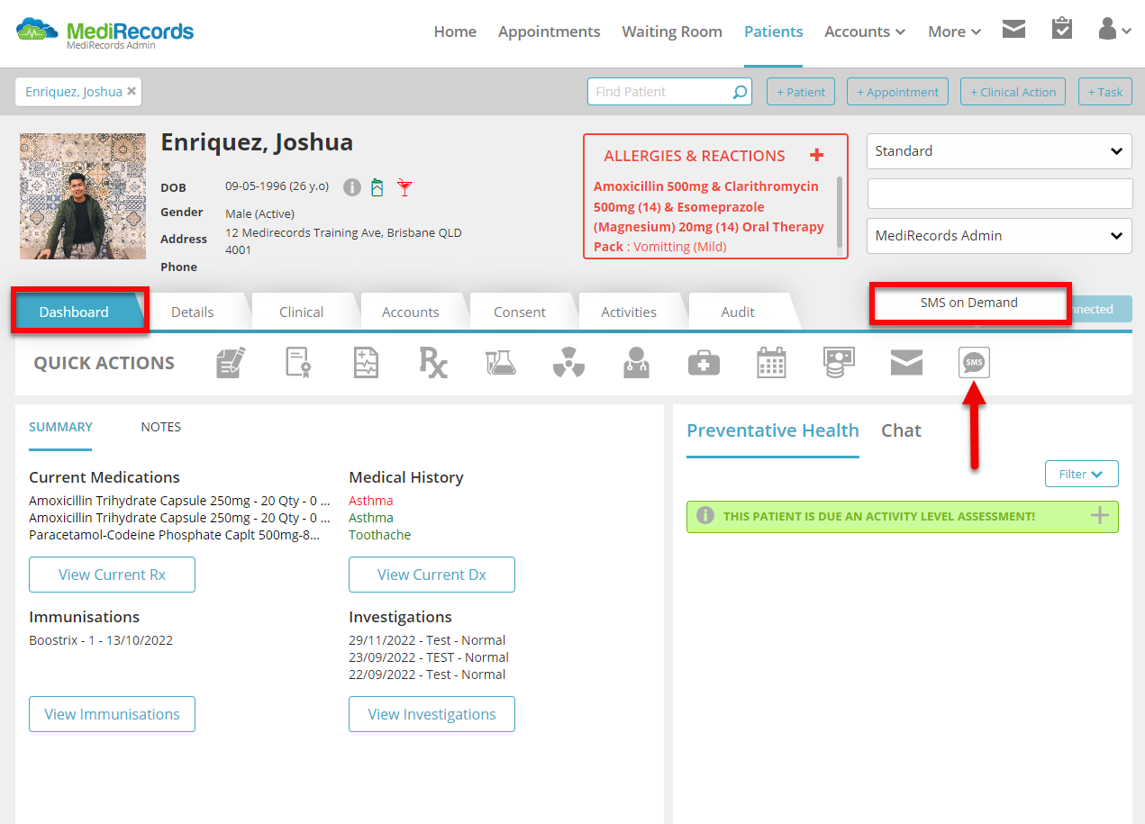Open the Accounts dropdown in top navigation
1145x824 pixels.
click(865, 32)
